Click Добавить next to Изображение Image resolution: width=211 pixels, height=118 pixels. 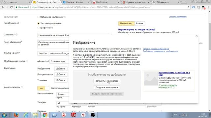[x=61, y=69]
